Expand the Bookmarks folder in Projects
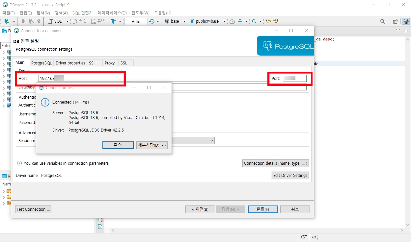Viewport: 411px width, 242px height. point(4,191)
